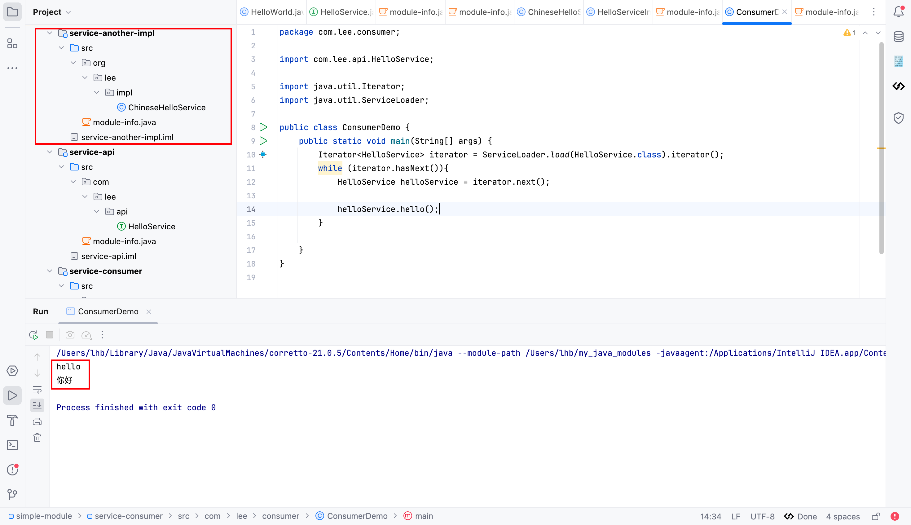Open more Run toolbar options

102,335
